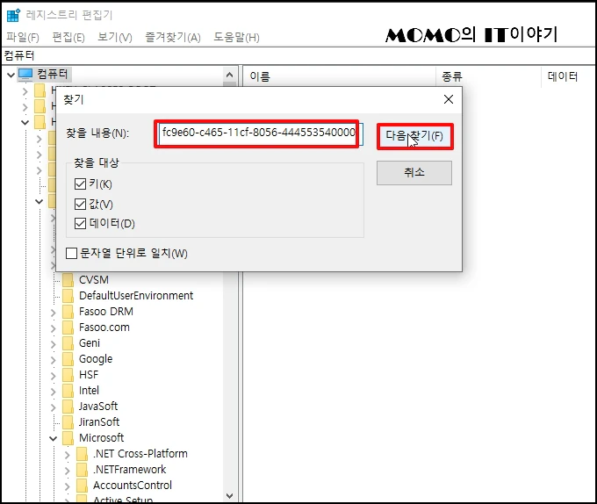597x504 pixels.
Task: Select the Google tree entry
Action: click(96, 359)
